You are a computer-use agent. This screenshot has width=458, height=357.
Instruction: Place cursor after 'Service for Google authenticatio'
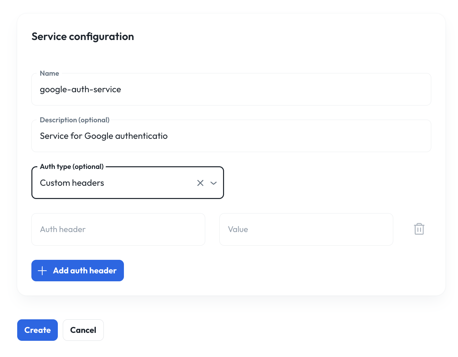(168, 136)
